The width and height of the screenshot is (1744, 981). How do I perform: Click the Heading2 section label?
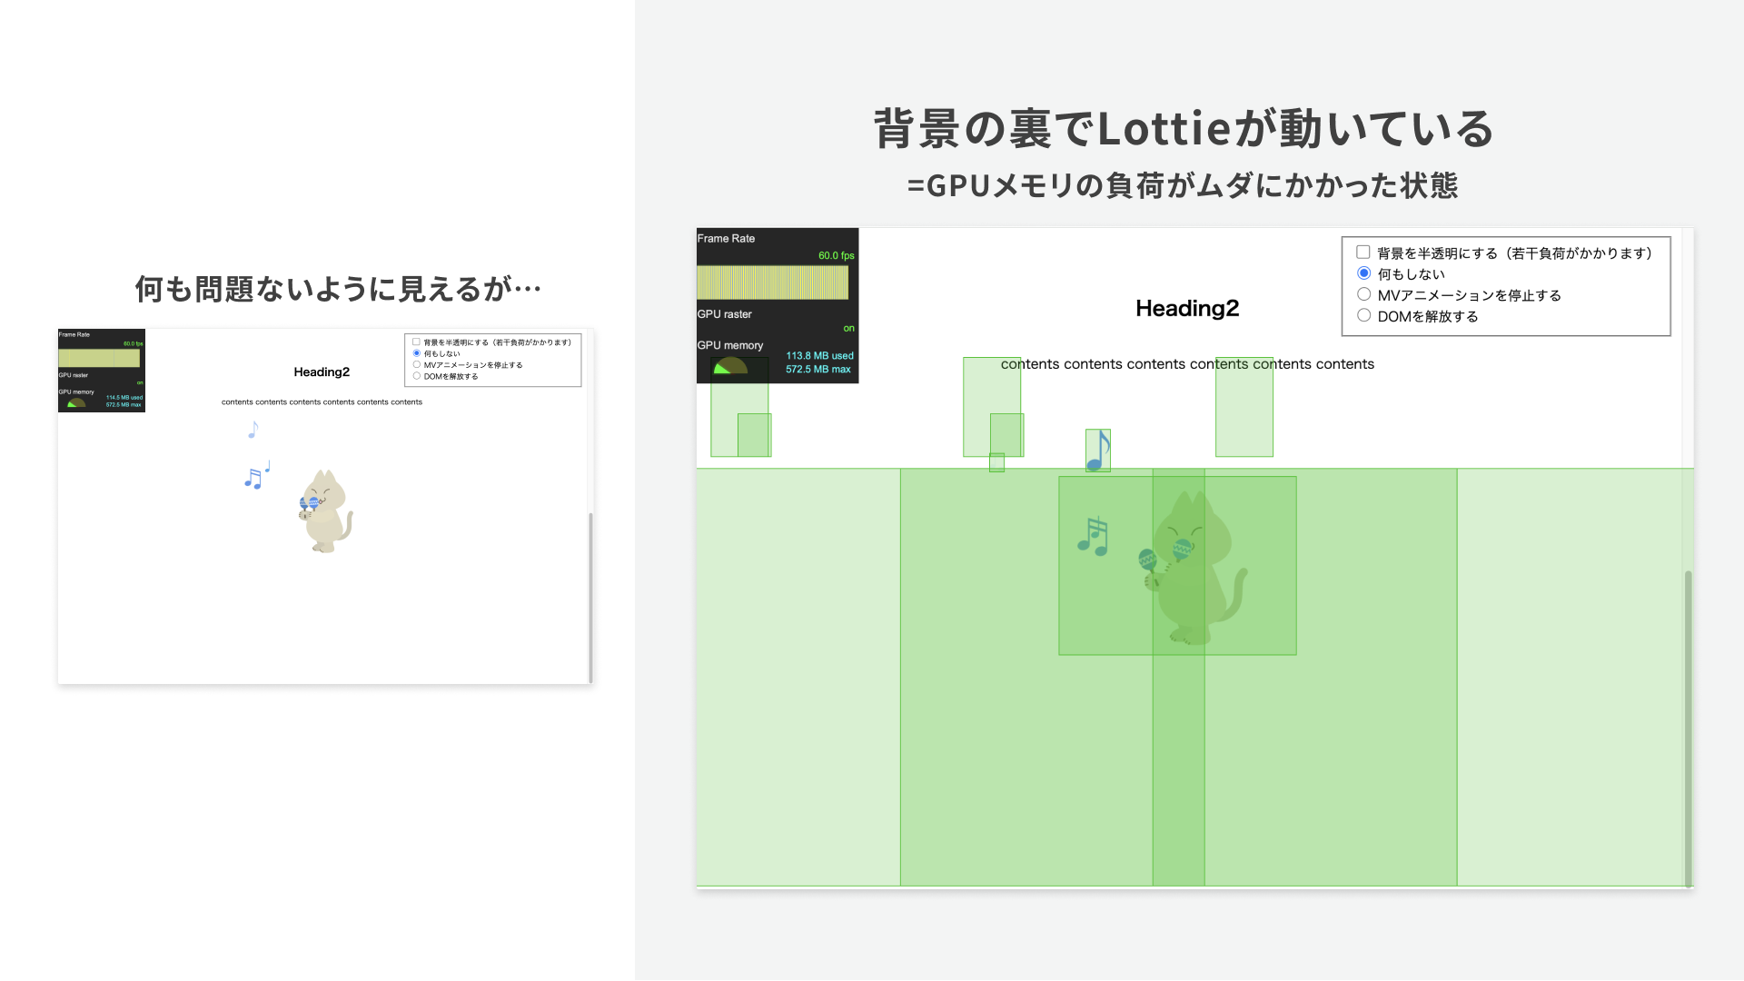tap(1187, 309)
